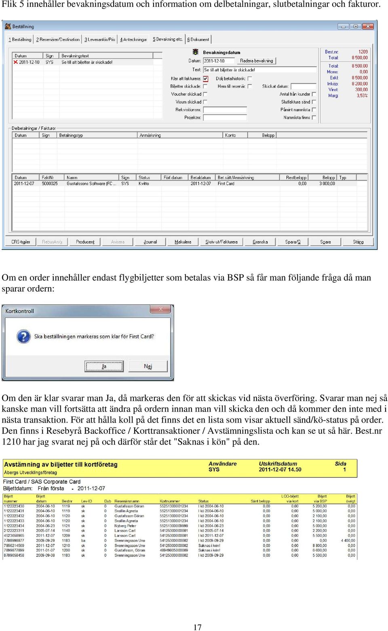Image resolution: width=388 pixels, height=631 pixels.
Task: Click the question mark icon in Kortkontroll
Action: click(x=23, y=337)
